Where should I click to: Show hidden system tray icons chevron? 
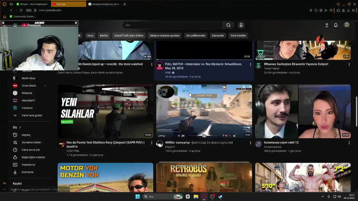[322, 197]
